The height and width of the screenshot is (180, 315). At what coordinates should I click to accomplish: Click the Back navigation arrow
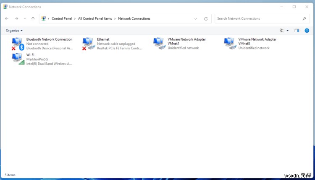[7, 19]
